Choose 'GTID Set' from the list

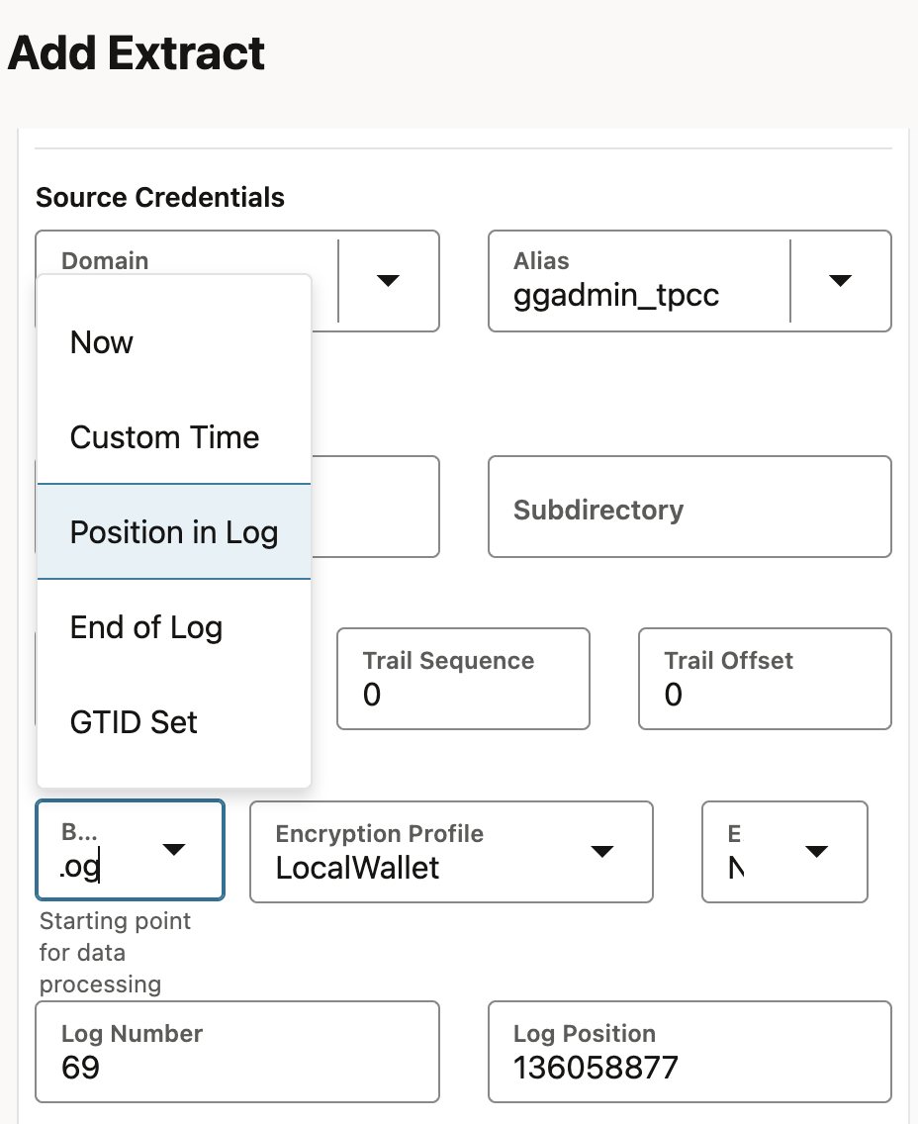click(134, 722)
